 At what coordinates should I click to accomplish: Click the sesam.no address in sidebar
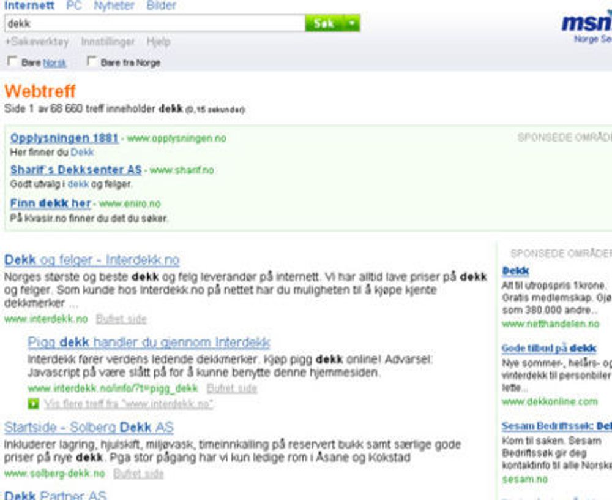[525, 479]
